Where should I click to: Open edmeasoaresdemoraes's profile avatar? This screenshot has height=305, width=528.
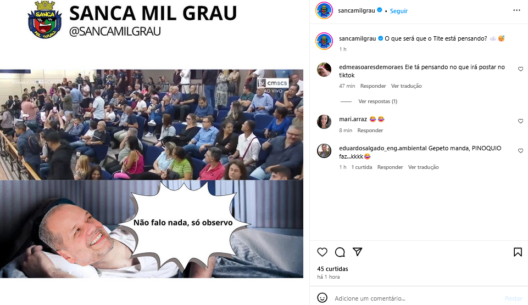click(x=324, y=70)
